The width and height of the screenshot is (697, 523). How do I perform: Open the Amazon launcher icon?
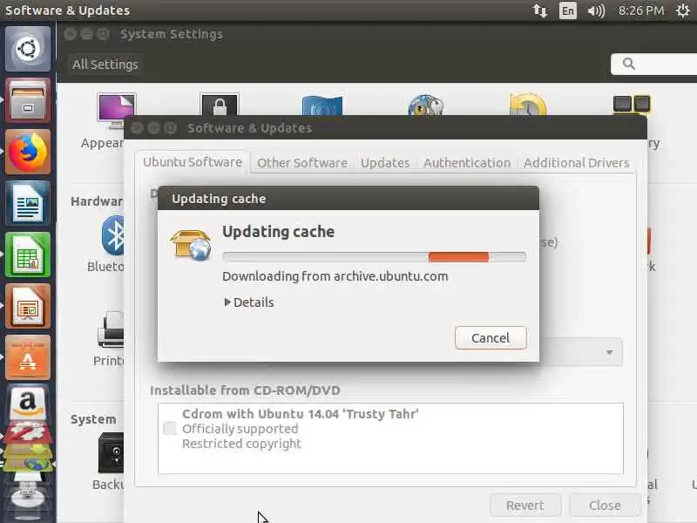28,404
